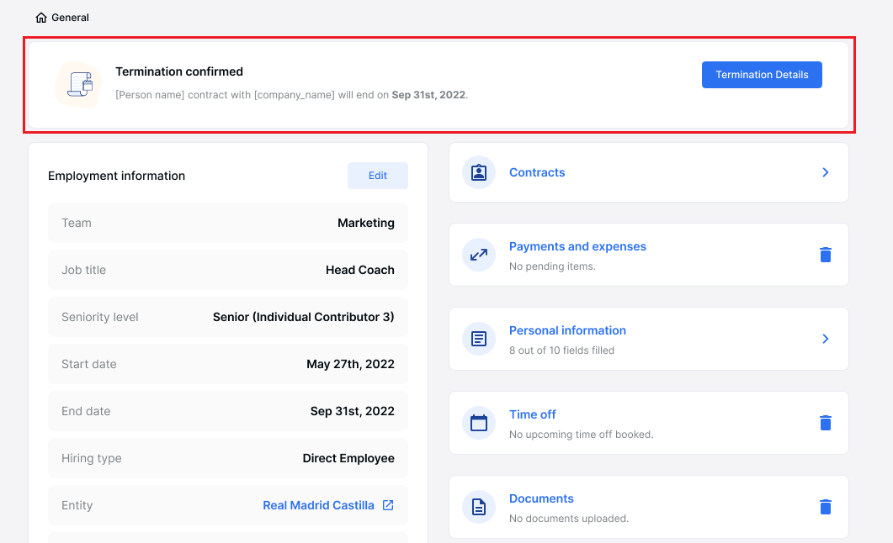Open the Real Madrid Castilla external link icon
The image size is (893, 543).
coord(387,505)
